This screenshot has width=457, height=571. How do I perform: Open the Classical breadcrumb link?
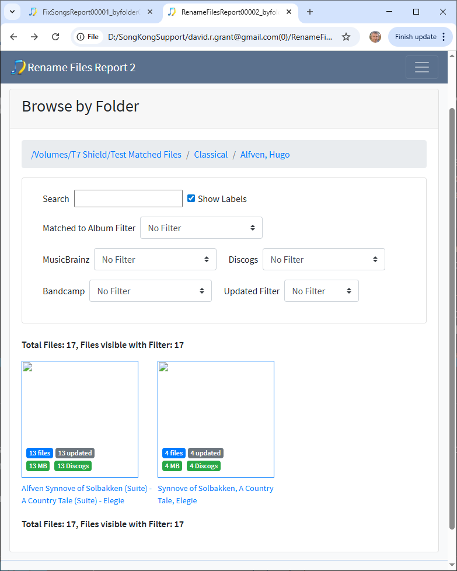[211, 155]
